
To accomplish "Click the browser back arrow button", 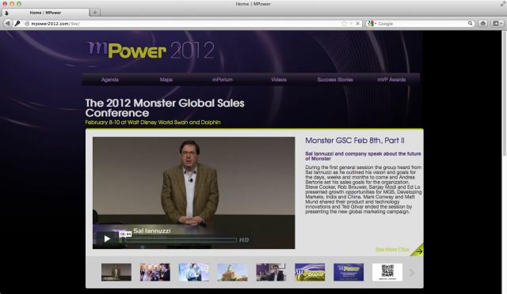I will click(7, 23).
